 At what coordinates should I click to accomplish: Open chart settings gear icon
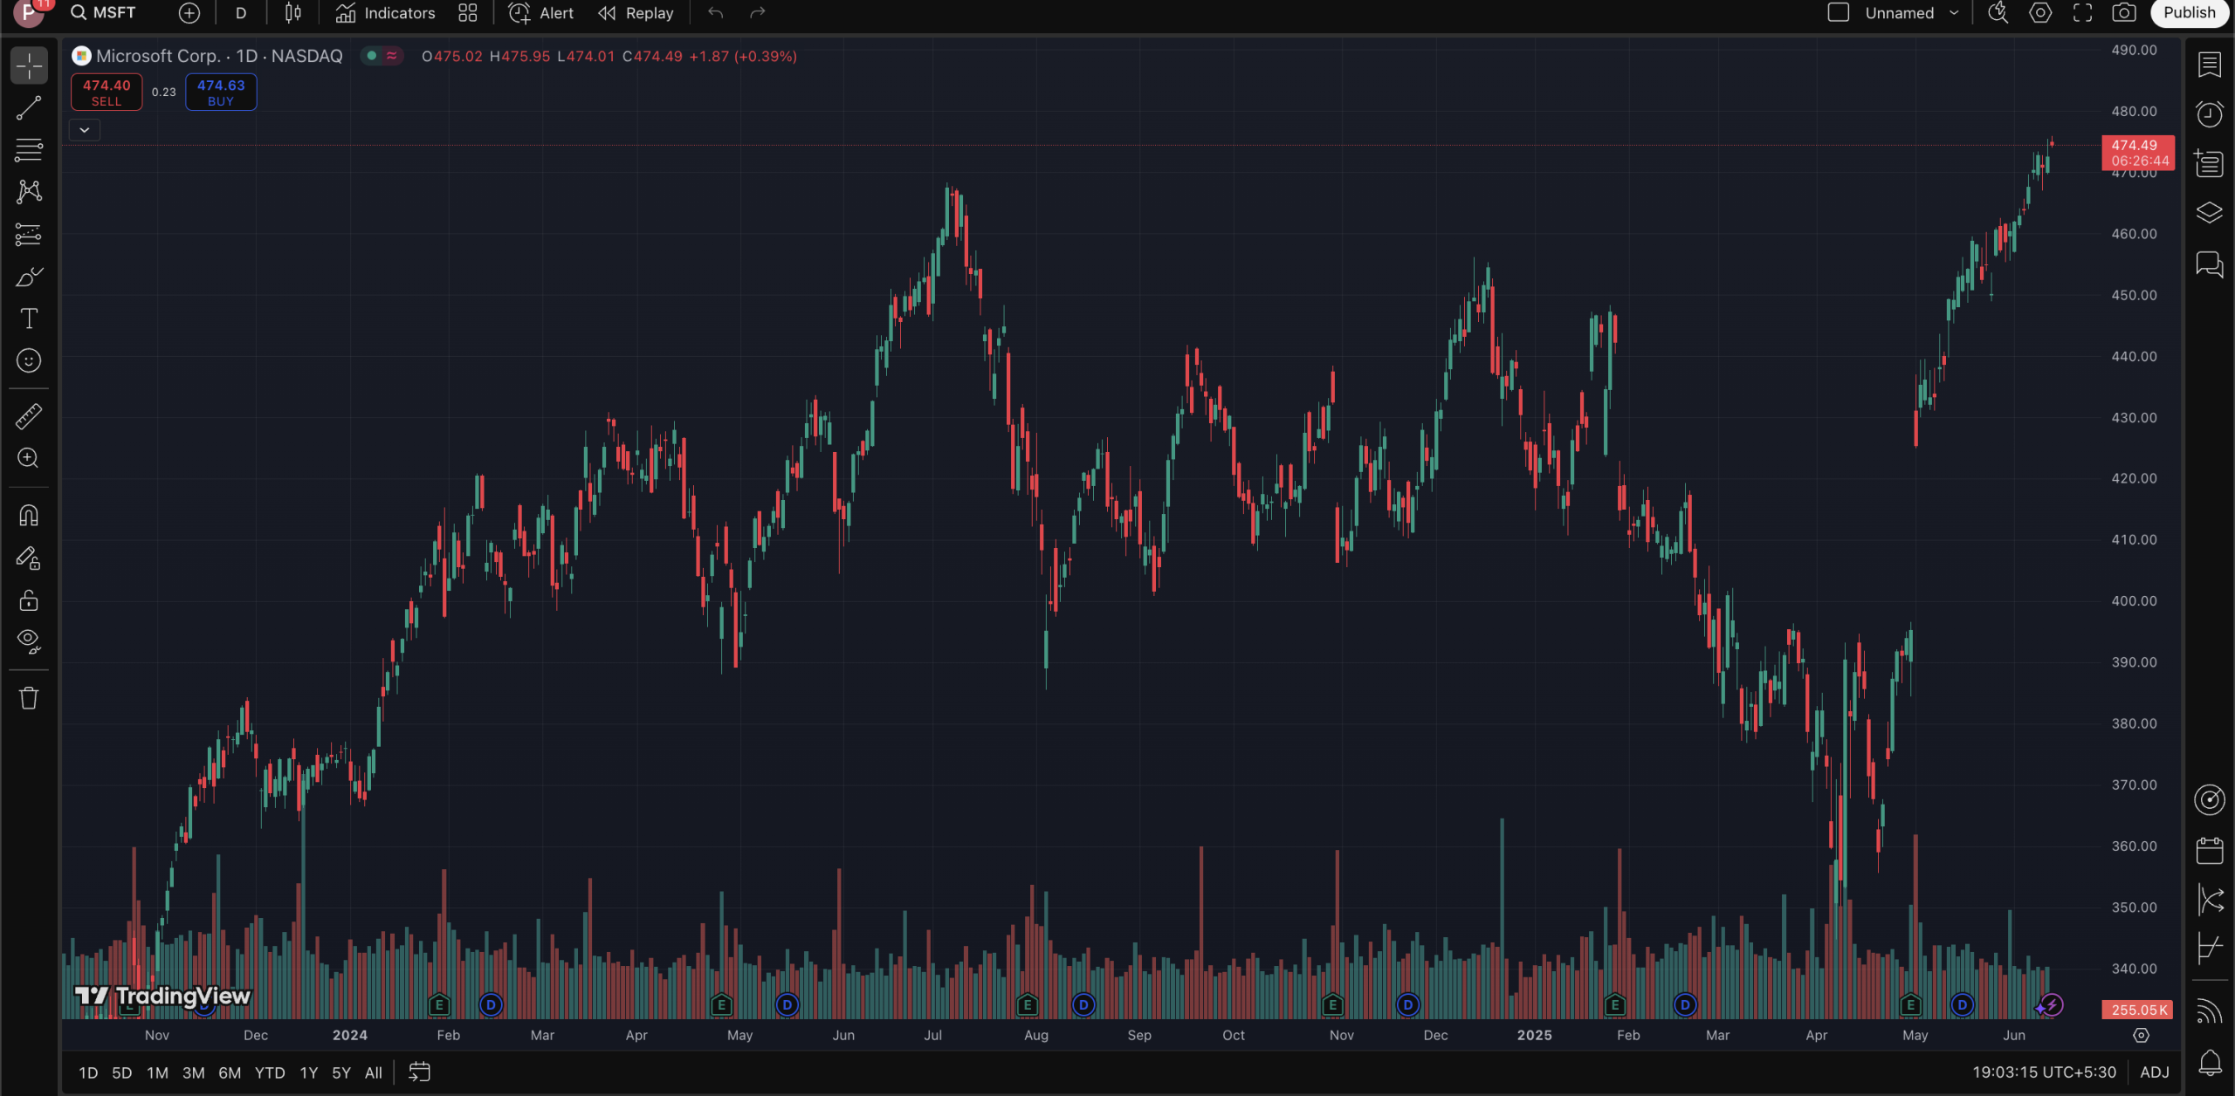(2040, 13)
